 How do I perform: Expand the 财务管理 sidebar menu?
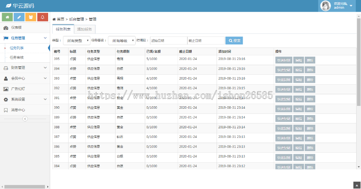(24, 68)
